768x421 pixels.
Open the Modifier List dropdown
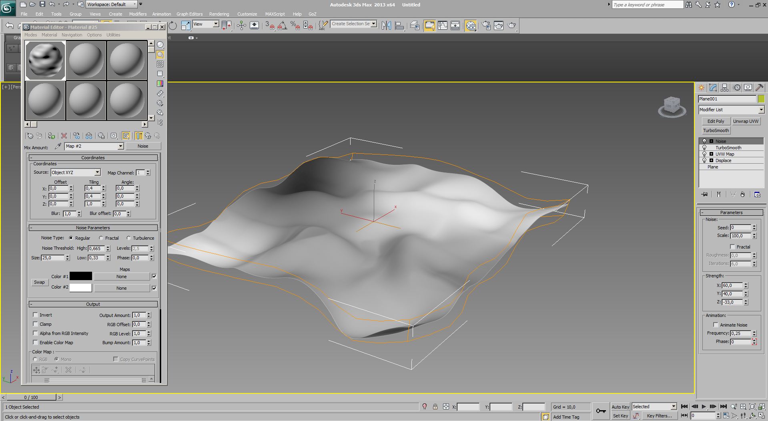[761, 110]
